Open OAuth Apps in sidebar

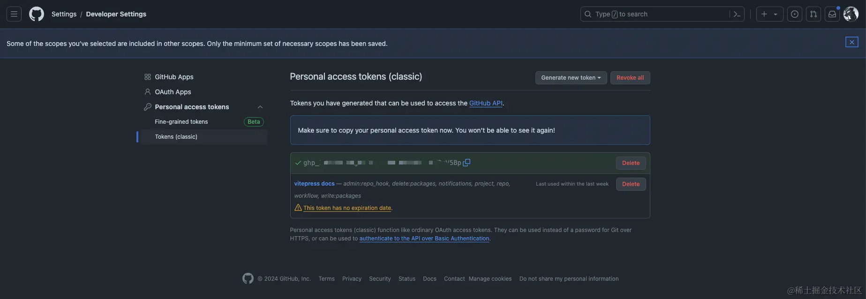tap(173, 92)
